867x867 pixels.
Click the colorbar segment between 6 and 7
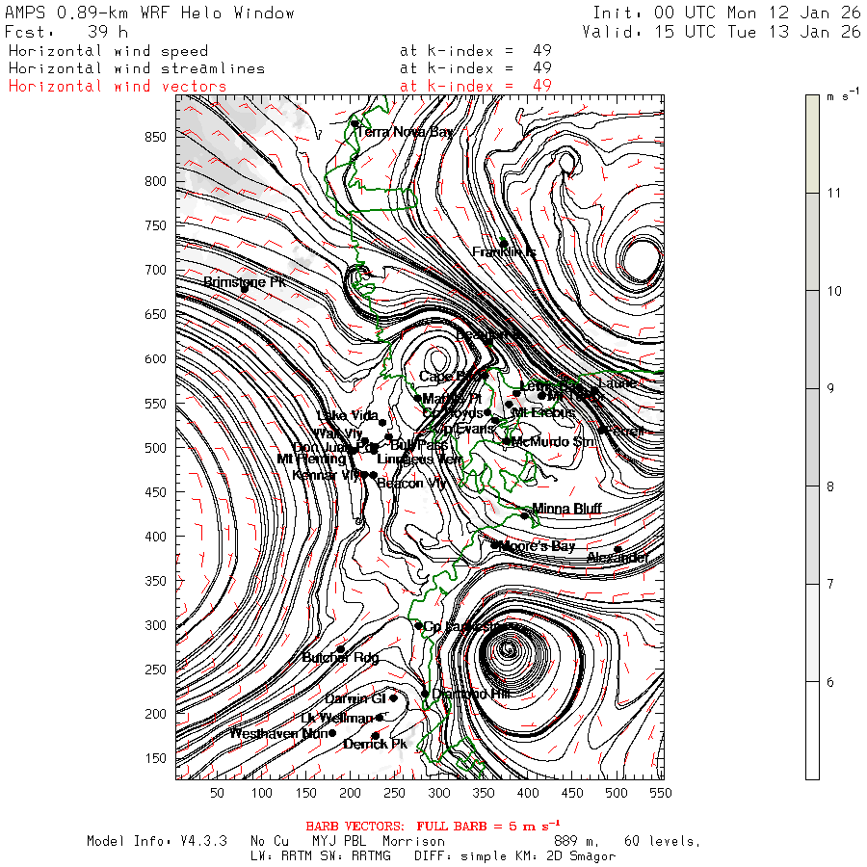point(812,633)
